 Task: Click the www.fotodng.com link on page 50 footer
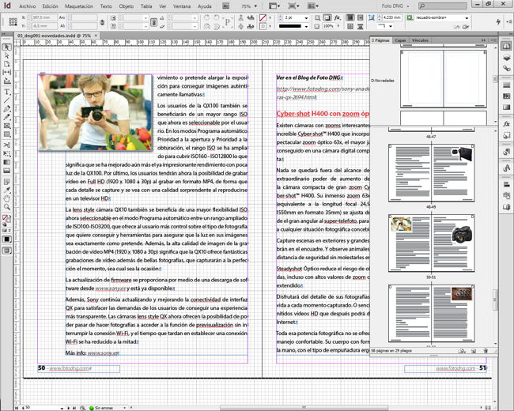coord(69,368)
